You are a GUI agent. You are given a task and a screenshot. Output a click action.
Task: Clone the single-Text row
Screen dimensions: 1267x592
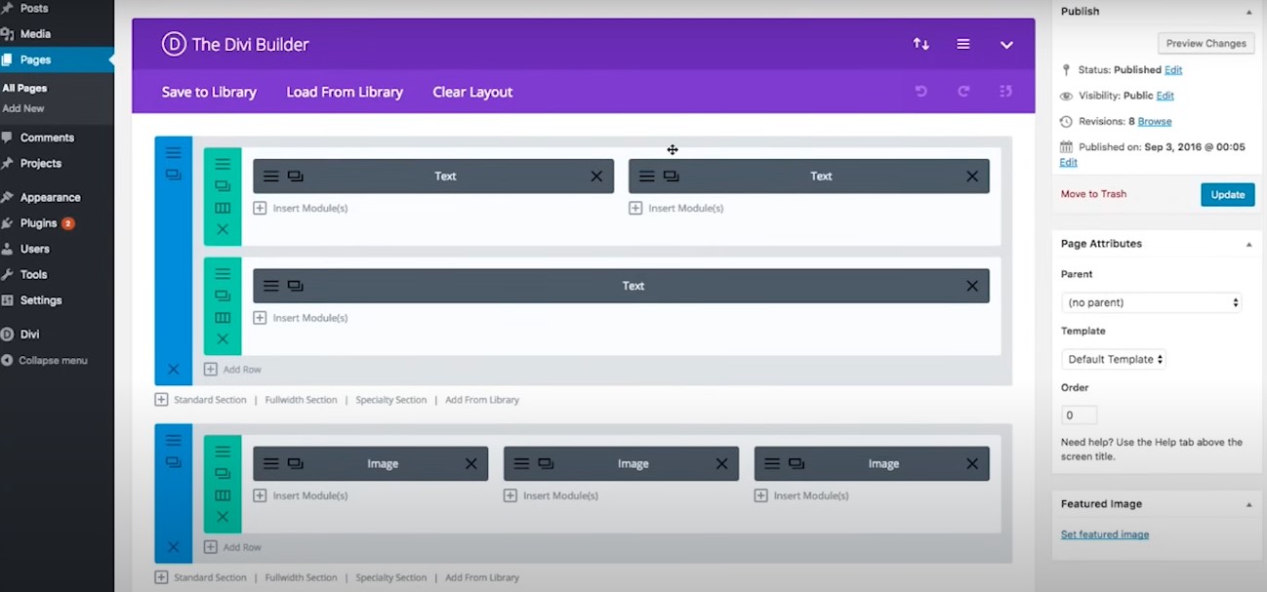[223, 296]
